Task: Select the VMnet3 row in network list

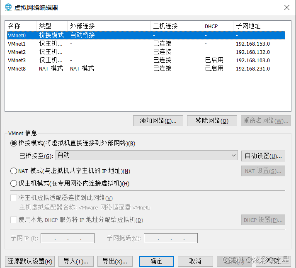Action: tap(146, 60)
